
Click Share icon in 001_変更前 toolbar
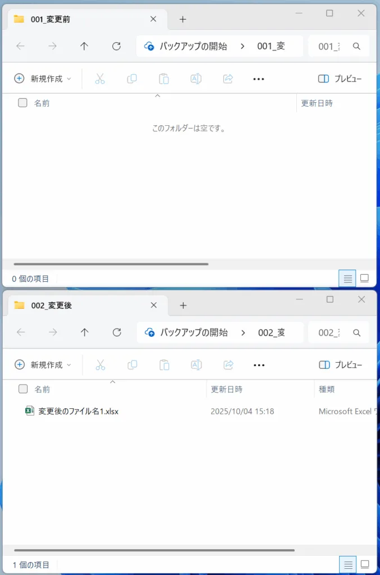pos(228,79)
